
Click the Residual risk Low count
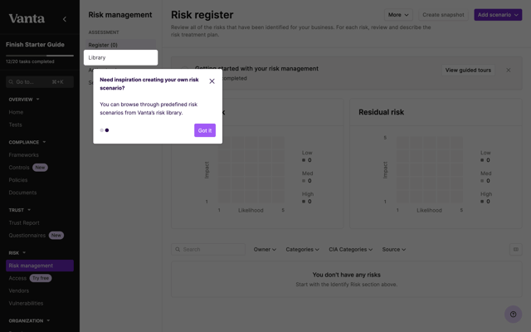click(x=485, y=160)
